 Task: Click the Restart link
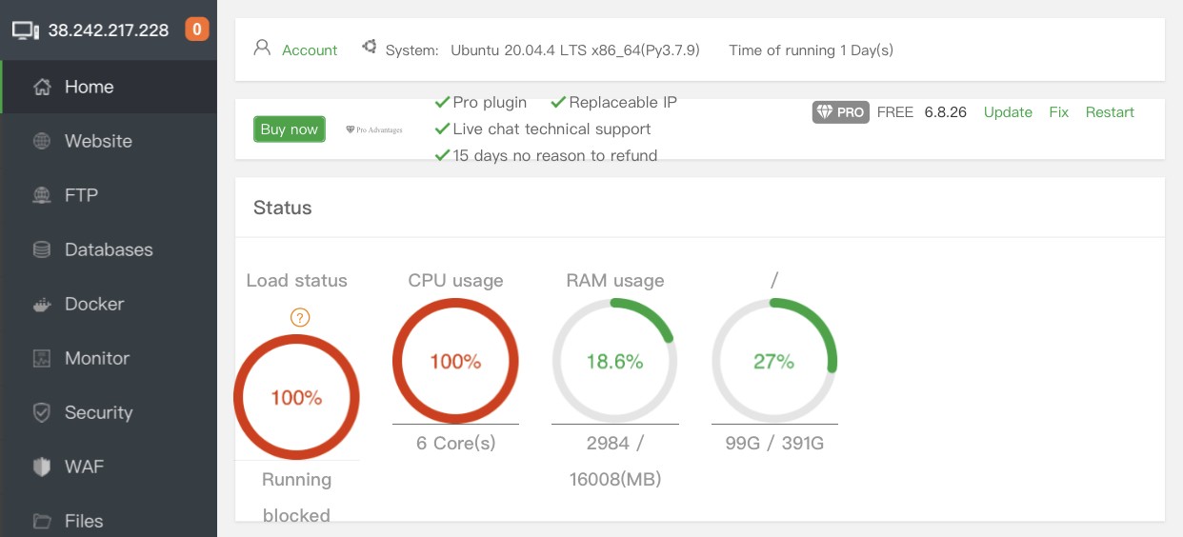(x=1110, y=112)
